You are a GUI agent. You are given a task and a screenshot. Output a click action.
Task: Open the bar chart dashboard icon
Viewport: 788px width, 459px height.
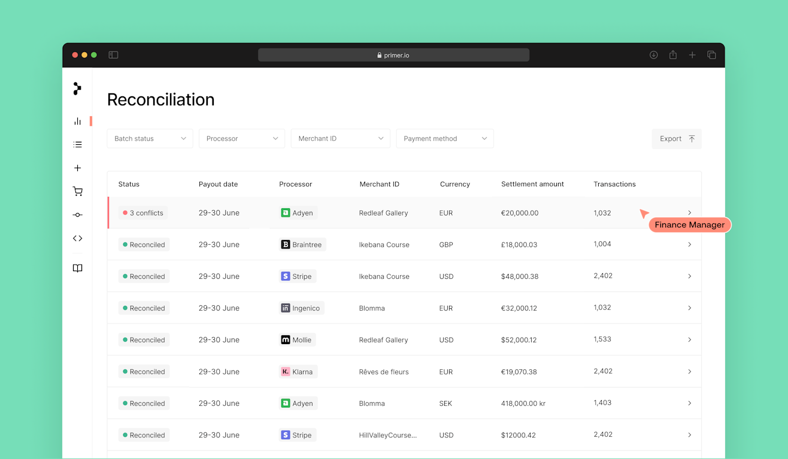(x=77, y=121)
